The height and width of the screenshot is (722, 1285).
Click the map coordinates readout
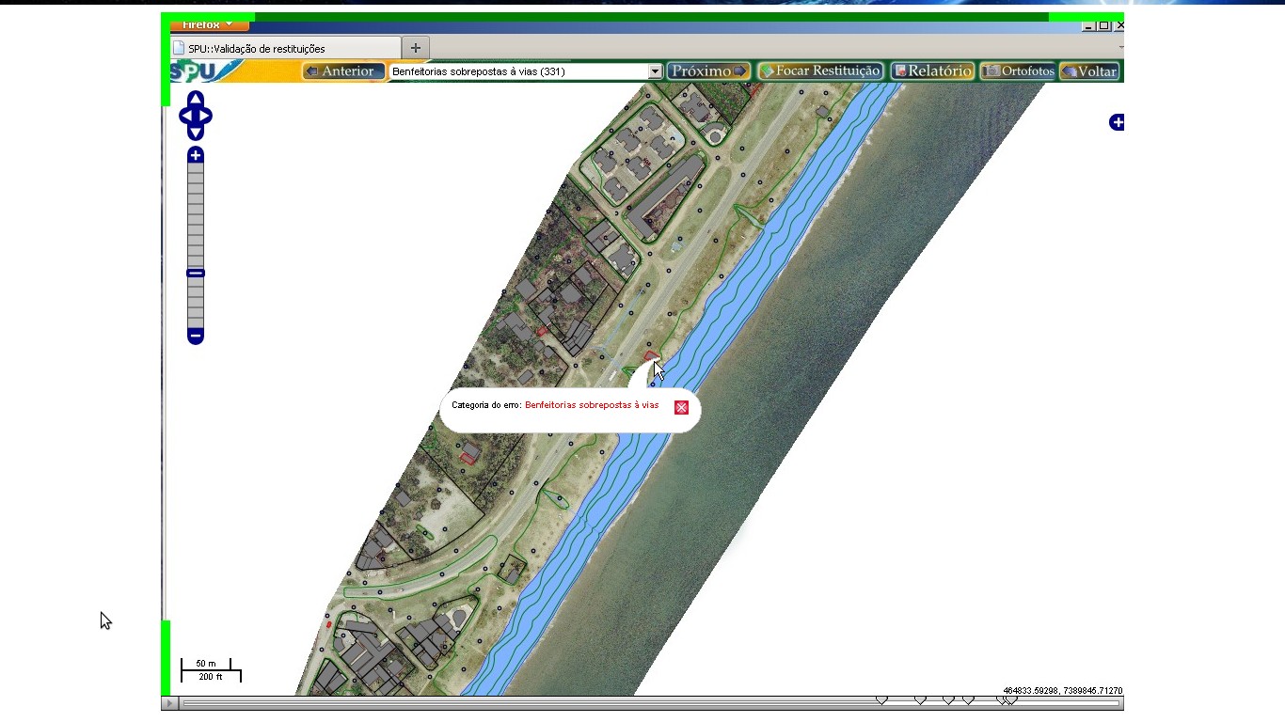point(1062,691)
